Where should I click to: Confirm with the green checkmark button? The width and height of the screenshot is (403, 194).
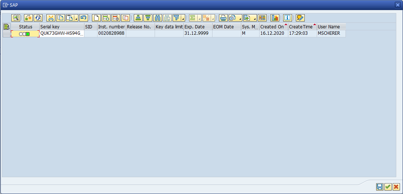point(388,187)
